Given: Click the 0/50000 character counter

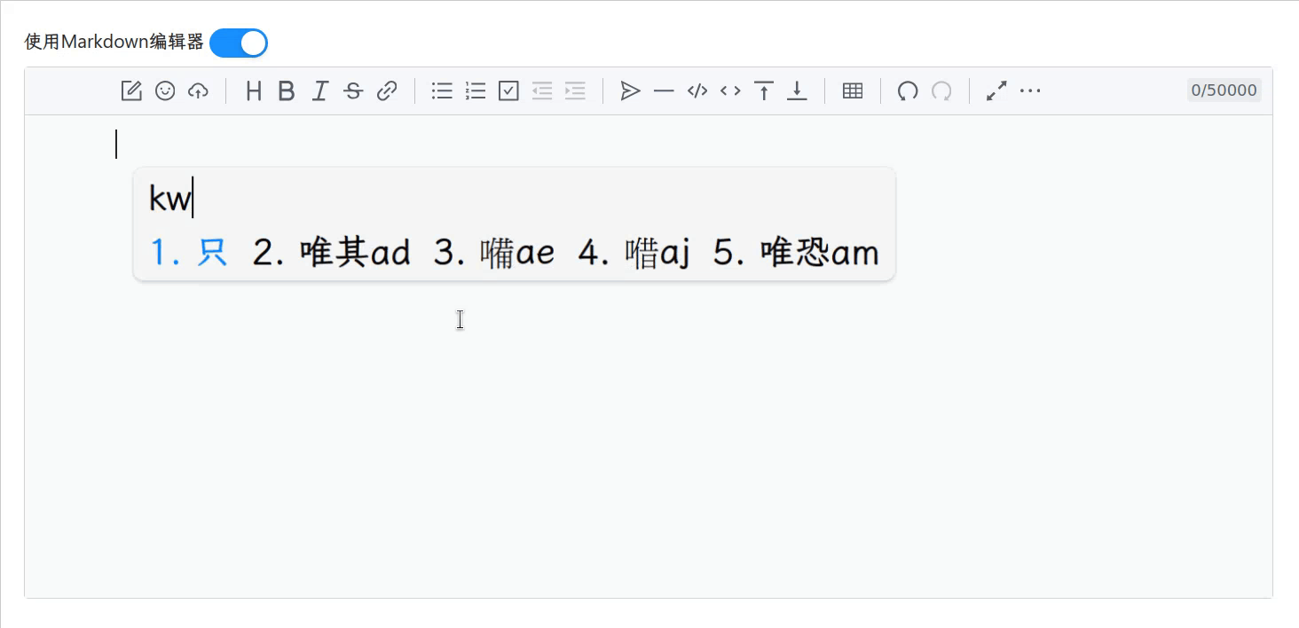Looking at the screenshot, I should (x=1224, y=90).
